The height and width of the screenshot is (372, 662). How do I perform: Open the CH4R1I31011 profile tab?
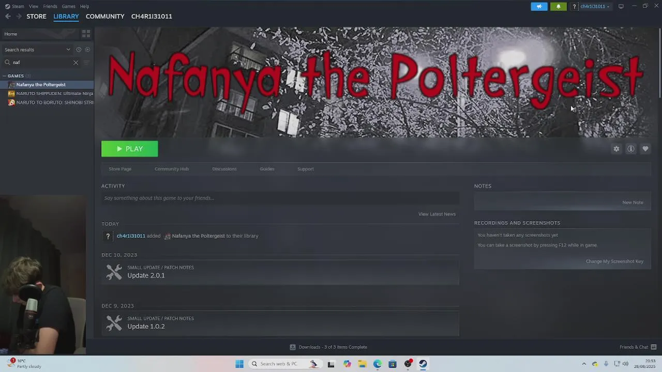click(x=152, y=17)
